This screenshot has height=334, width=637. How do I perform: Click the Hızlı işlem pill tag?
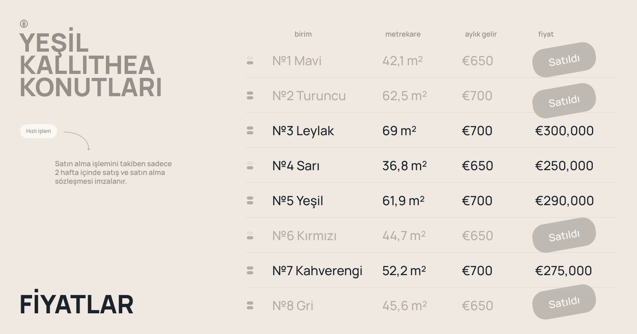pos(39,131)
